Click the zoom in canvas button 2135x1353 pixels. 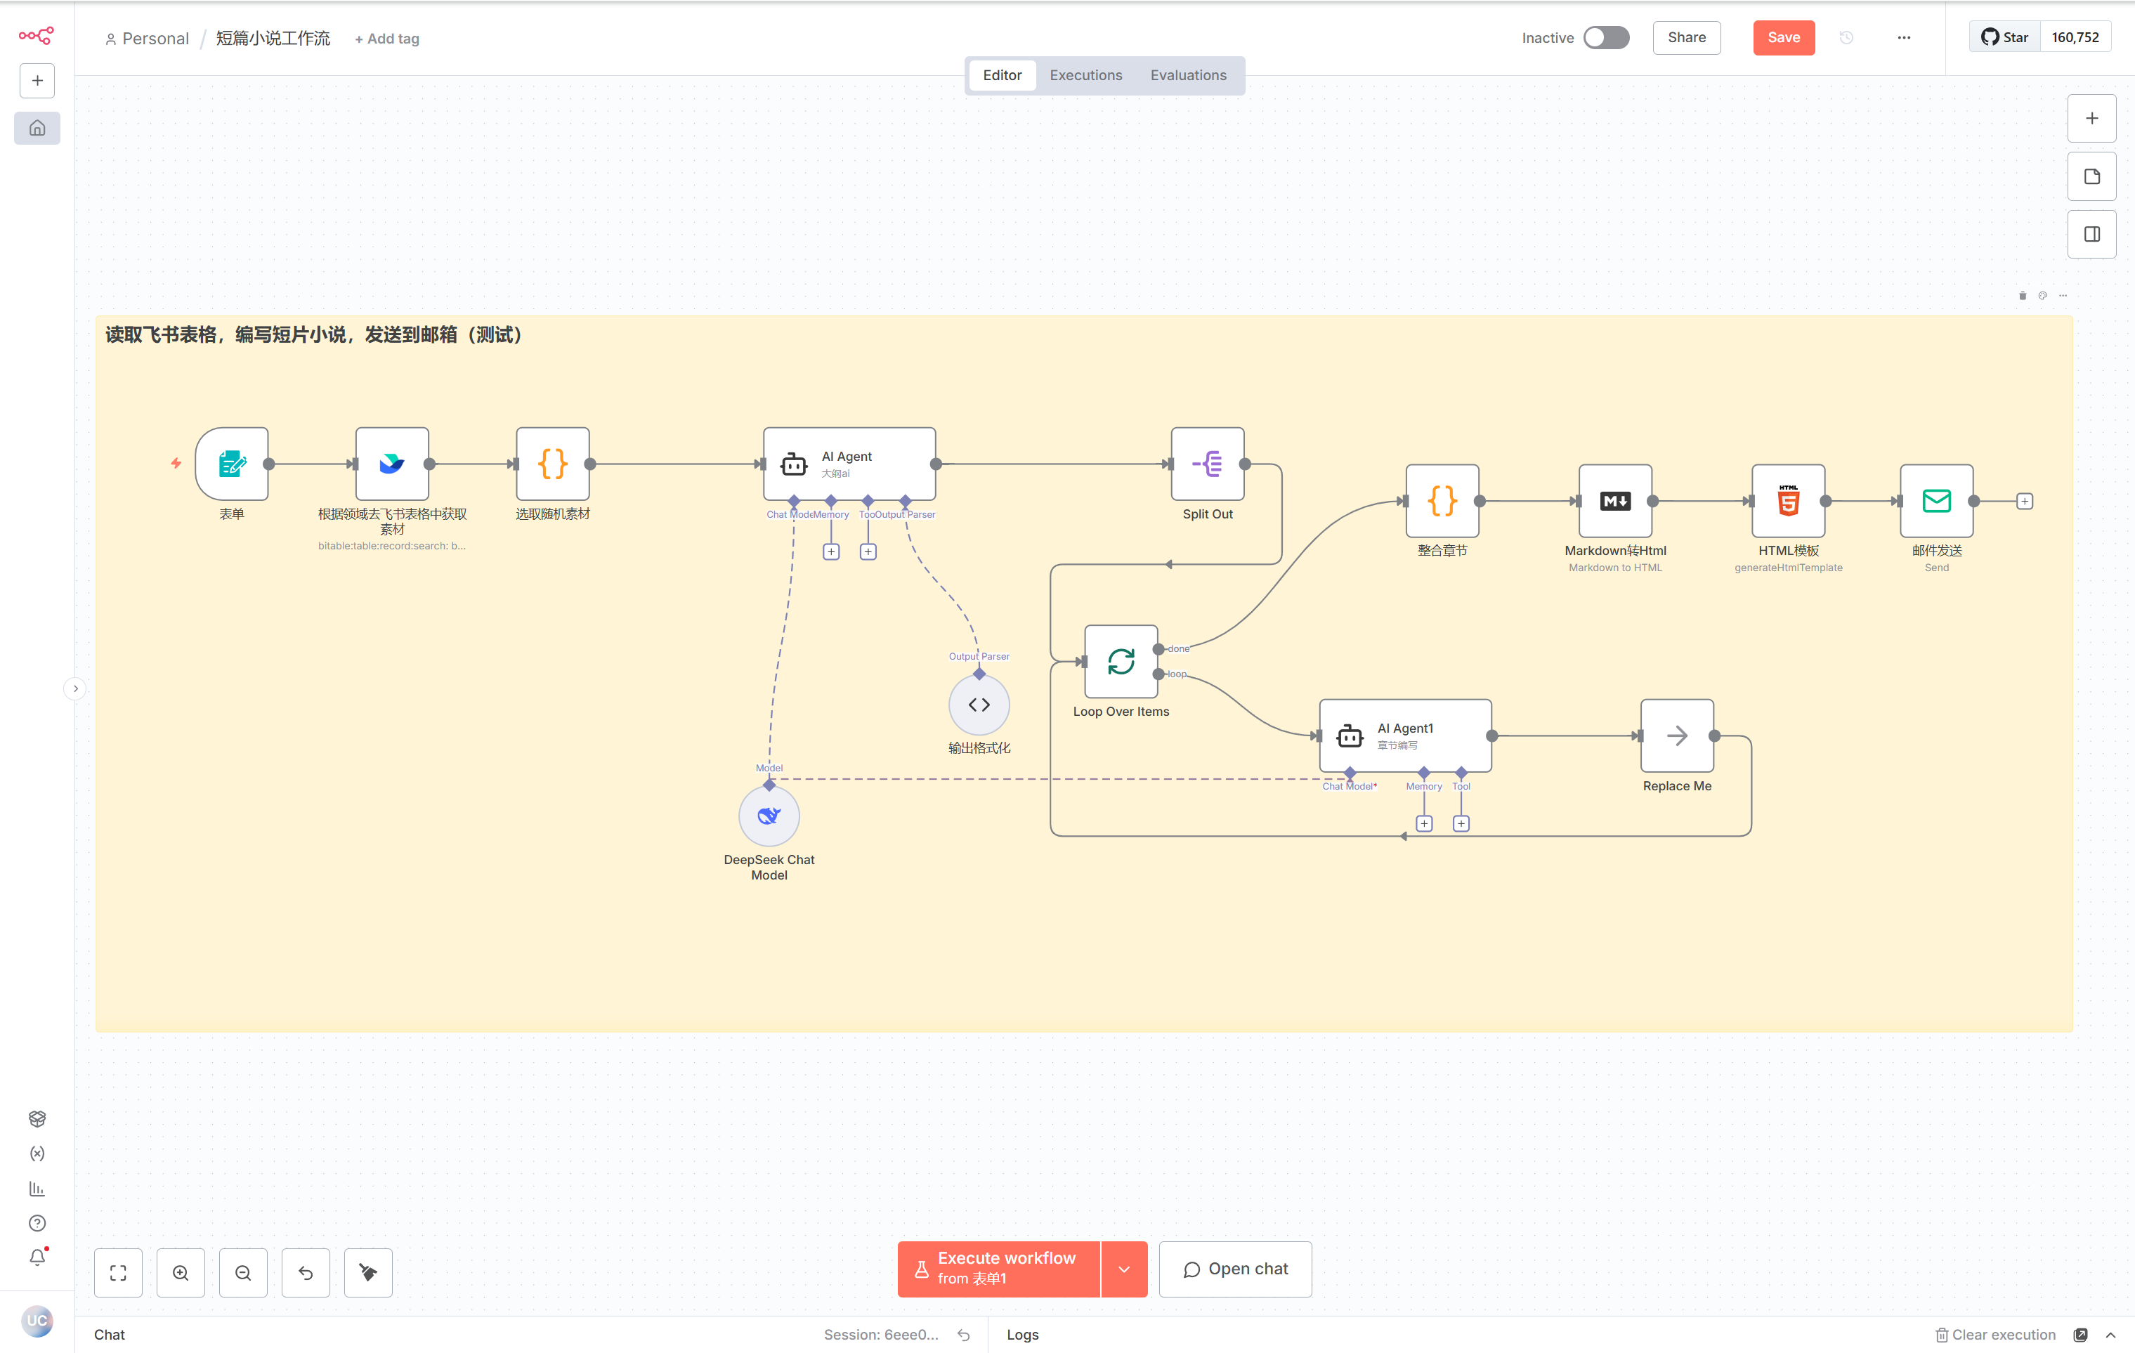[181, 1272]
